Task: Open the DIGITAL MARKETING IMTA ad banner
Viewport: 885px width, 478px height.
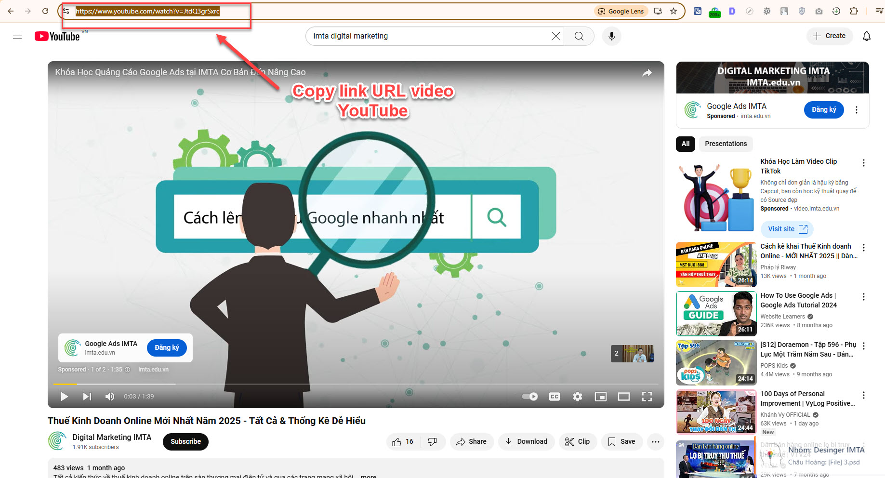Action: (773, 77)
